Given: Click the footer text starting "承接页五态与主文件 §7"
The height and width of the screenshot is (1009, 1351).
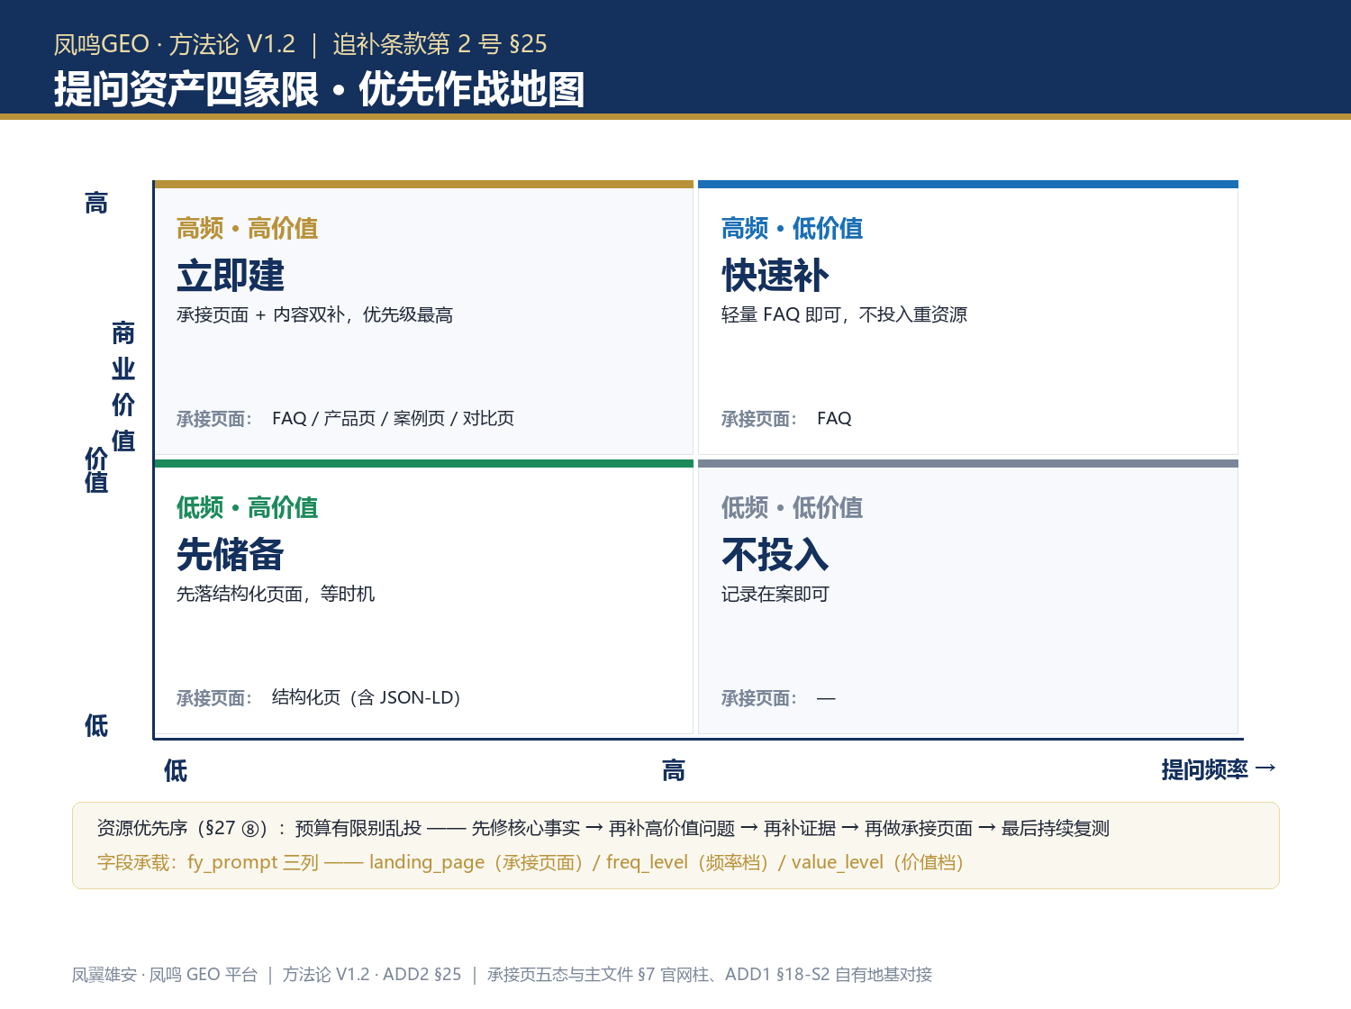Looking at the screenshot, I should 710,975.
